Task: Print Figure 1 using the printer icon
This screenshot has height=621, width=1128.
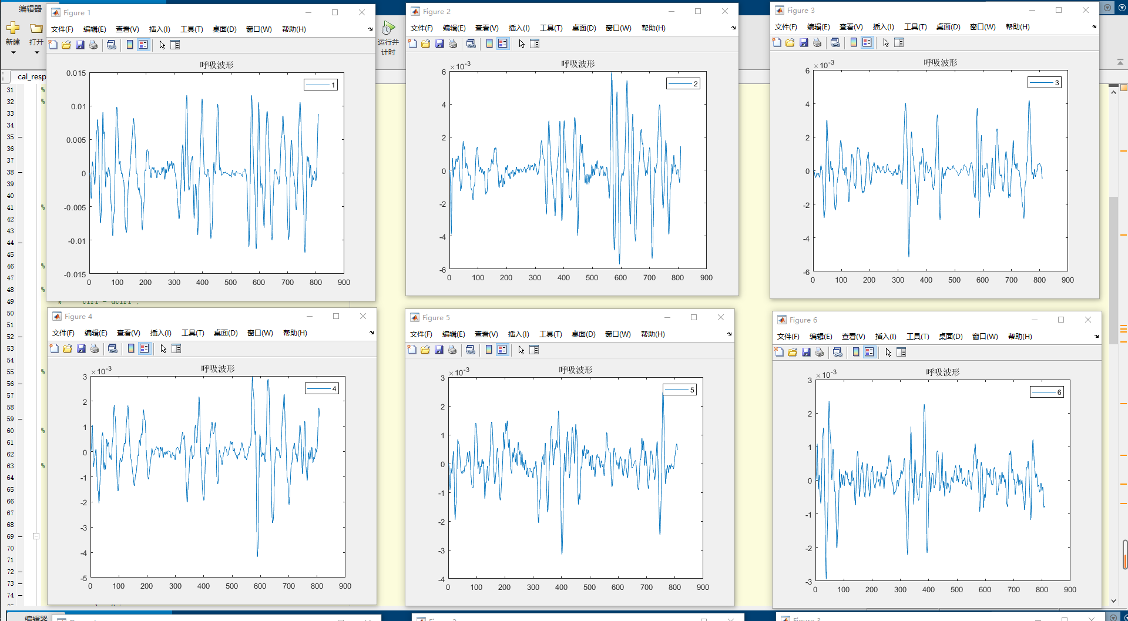Action: tap(93, 45)
